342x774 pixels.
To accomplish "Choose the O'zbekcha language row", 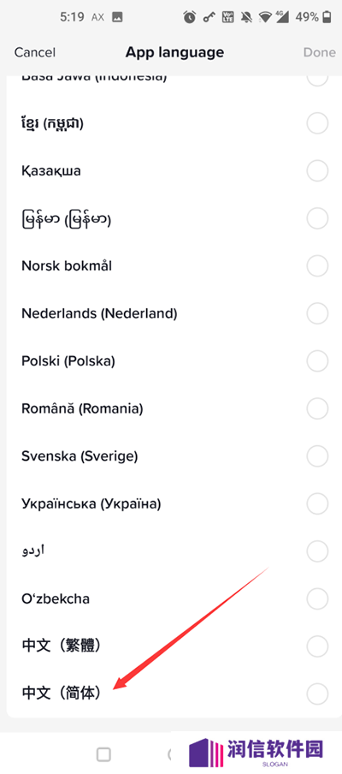I will coord(171,598).
